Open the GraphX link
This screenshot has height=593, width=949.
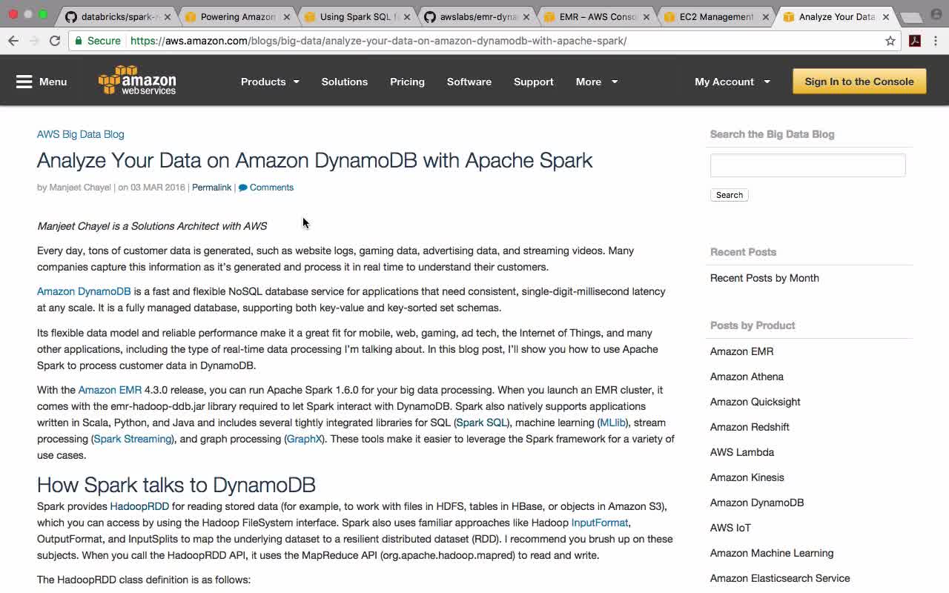pyautogui.click(x=305, y=439)
